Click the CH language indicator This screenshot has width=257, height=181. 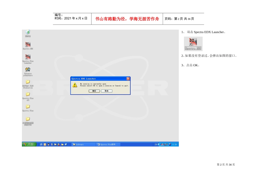point(156,144)
